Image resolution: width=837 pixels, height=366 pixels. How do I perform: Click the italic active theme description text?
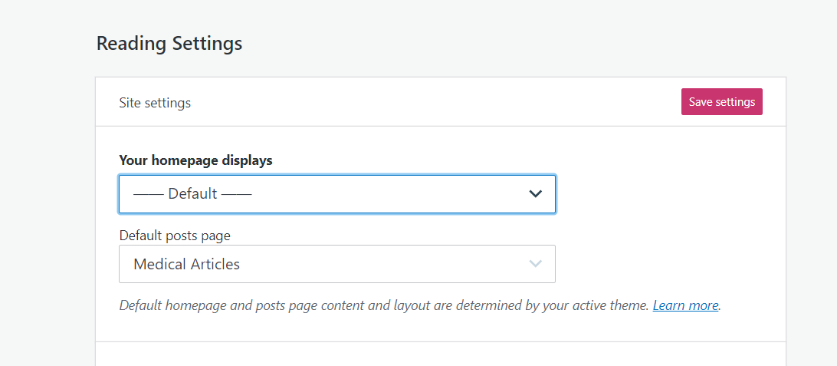pos(384,305)
